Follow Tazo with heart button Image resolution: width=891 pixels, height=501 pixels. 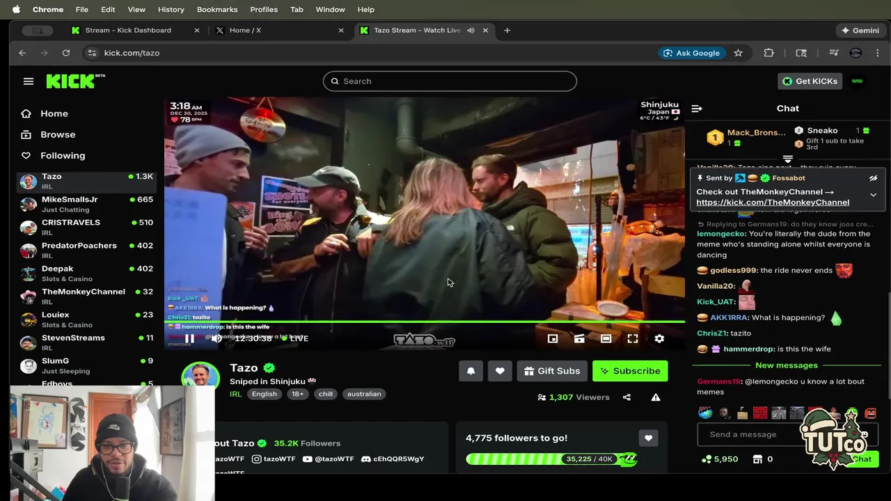point(500,371)
